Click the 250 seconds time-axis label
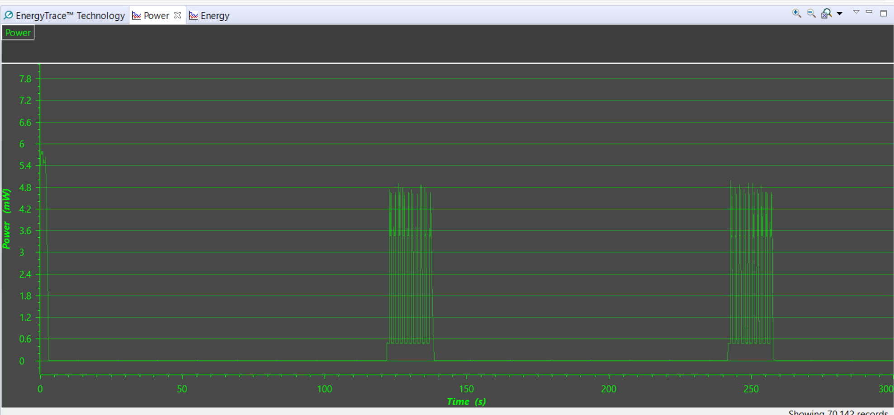Image resolution: width=894 pixels, height=415 pixels. (751, 389)
